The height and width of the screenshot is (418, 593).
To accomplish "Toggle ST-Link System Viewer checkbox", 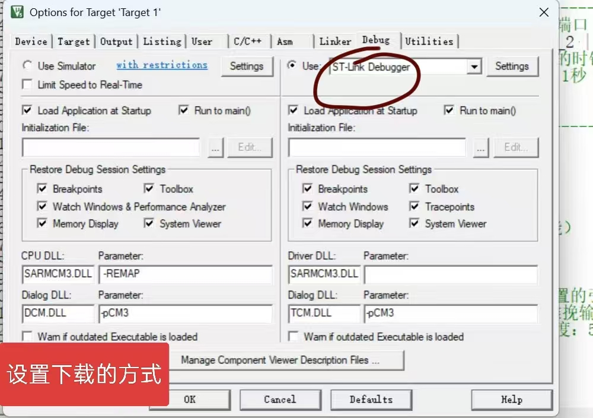I will (415, 223).
